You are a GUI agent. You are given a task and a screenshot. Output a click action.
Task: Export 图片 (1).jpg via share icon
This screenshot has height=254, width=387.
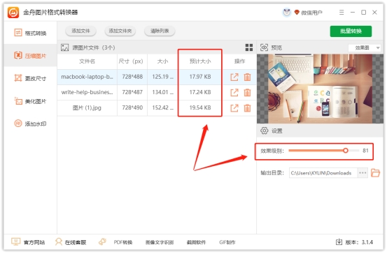(x=234, y=108)
